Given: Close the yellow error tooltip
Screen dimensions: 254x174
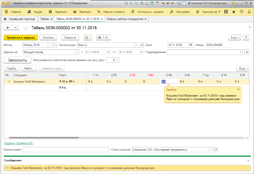Looking at the screenshot, I should click(238, 89).
